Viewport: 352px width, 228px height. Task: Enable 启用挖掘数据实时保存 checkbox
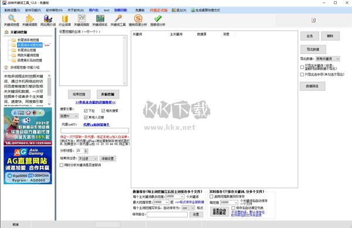tap(211, 196)
